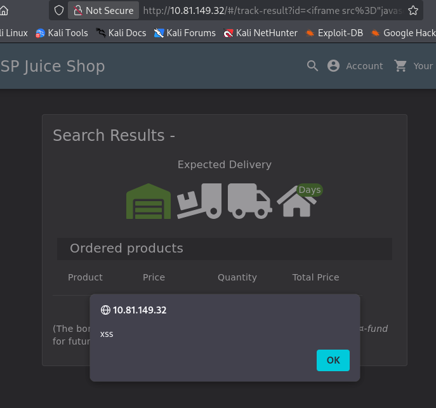Bookmark page with the star icon
Image resolution: width=436 pixels, height=408 pixels.
[x=413, y=11]
